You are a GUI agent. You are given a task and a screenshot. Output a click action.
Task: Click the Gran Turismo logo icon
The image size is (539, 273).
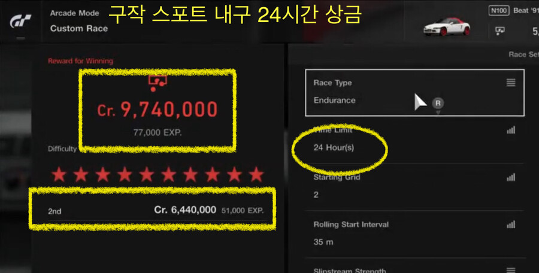(x=20, y=22)
